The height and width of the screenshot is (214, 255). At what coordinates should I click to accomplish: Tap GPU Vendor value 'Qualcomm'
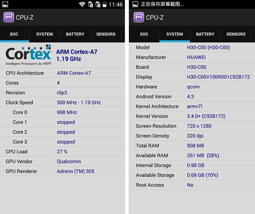(x=69, y=161)
